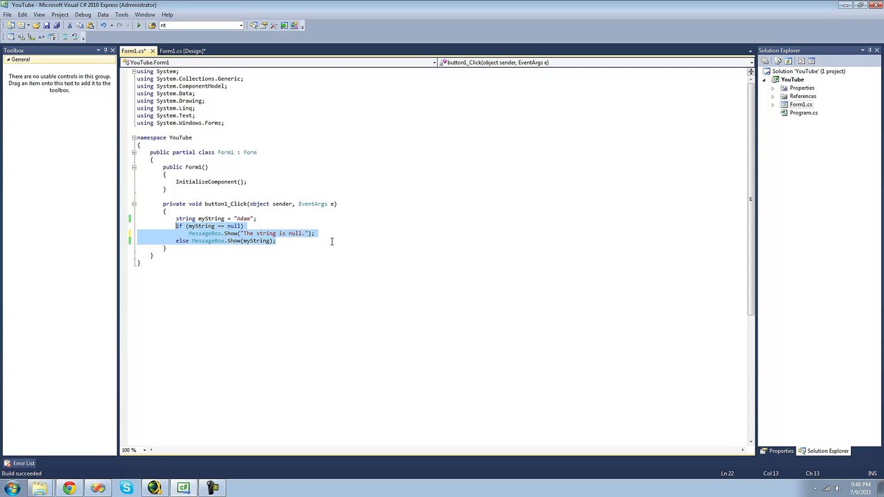Close the Form1.cs editor tab

click(153, 51)
